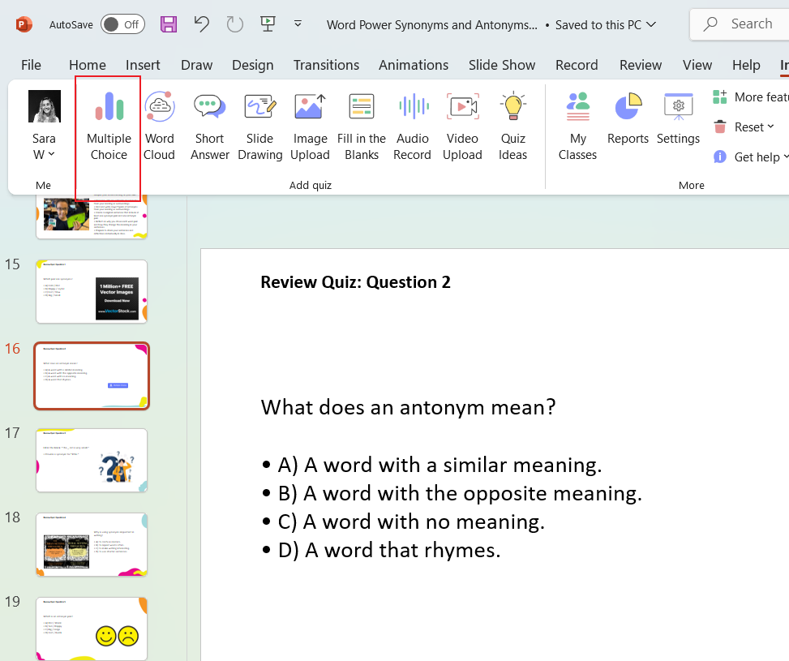Add an Audio Record activity

412,127
